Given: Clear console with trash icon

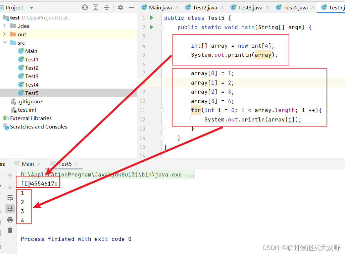Looking at the screenshot, I should [x=10, y=230].
